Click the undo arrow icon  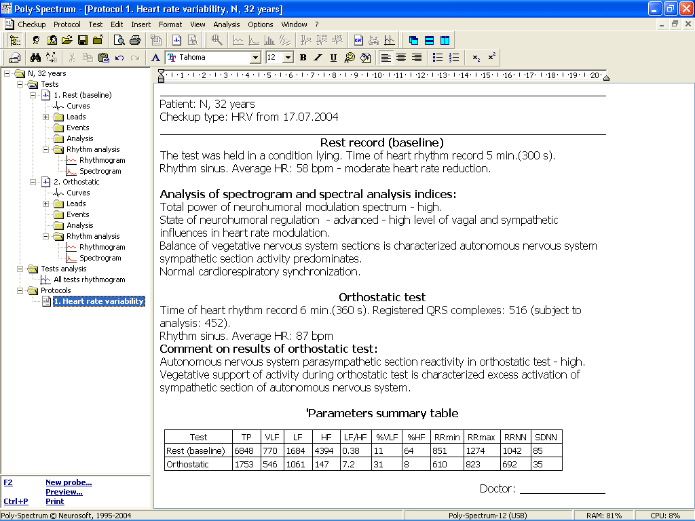click(x=119, y=57)
